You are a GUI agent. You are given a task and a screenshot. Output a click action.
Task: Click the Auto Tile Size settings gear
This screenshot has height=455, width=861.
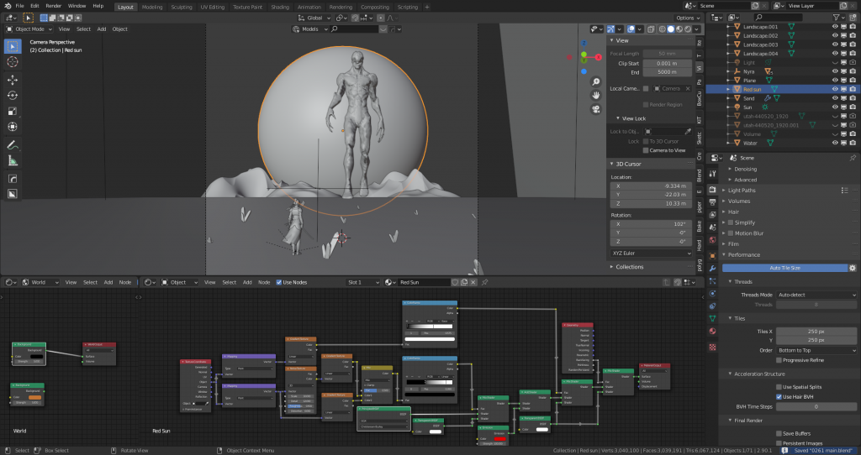click(853, 268)
